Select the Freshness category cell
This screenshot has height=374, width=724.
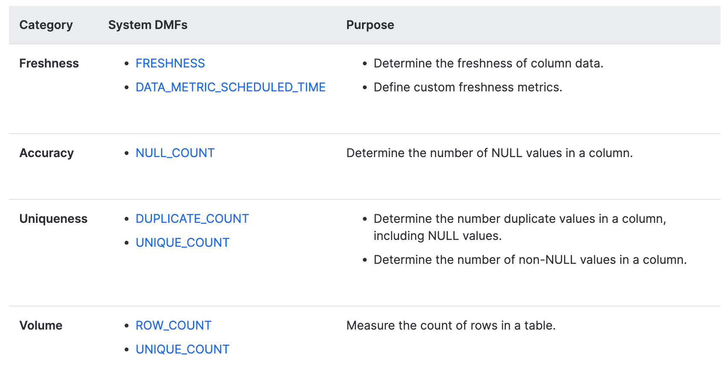coord(49,63)
